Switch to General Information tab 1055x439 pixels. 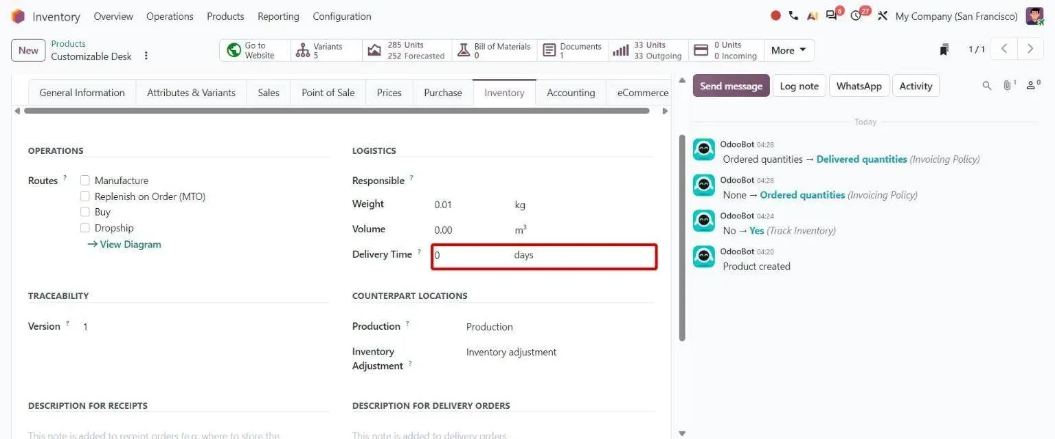coord(82,93)
